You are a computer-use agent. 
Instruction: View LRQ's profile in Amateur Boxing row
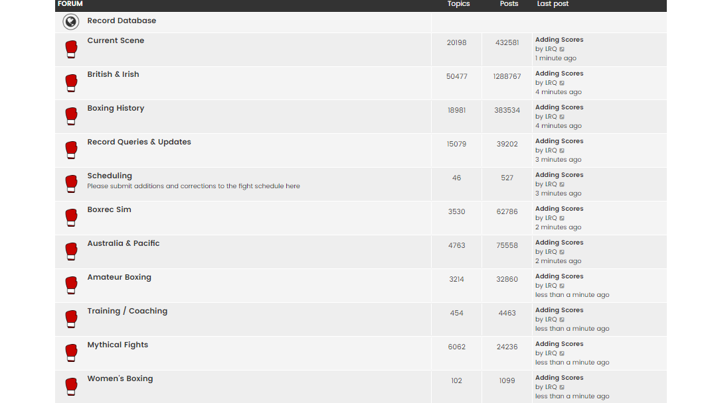pos(551,286)
